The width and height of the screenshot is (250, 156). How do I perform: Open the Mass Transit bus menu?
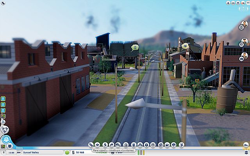(x=167, y=145)
